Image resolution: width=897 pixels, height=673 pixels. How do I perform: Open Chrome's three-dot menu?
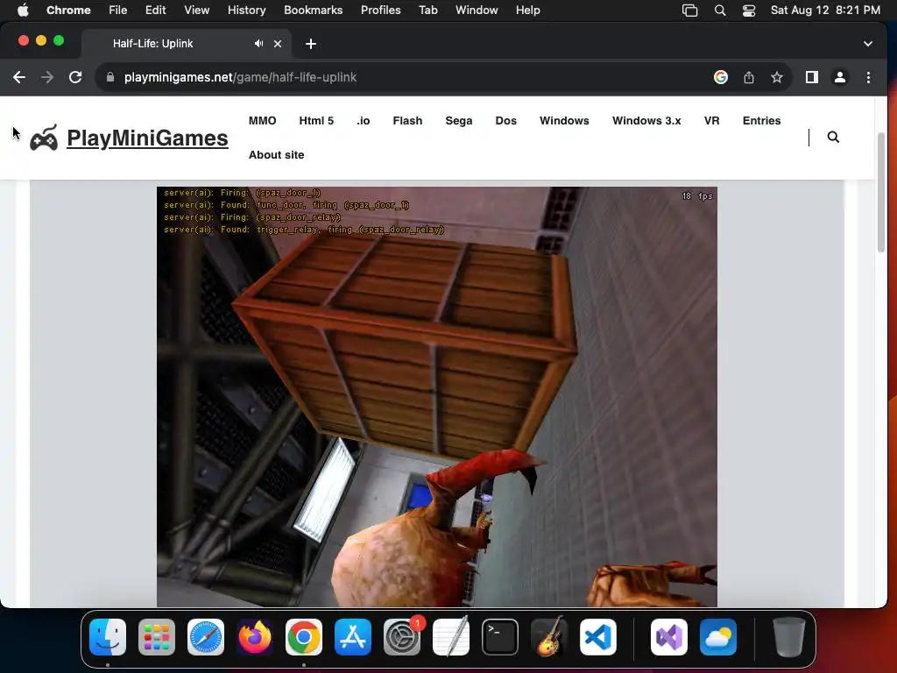coord(868,77)
